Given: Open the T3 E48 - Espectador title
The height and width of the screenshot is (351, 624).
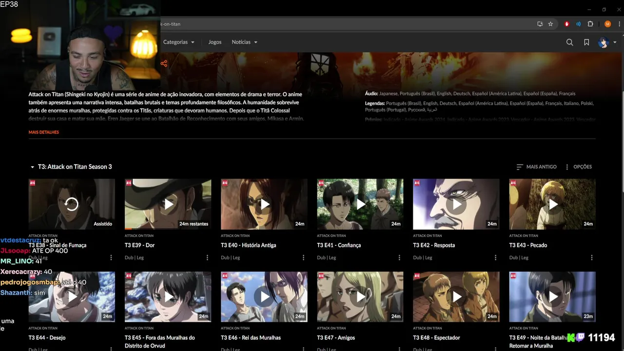Looking at the screenshot, I should (436, 338).
